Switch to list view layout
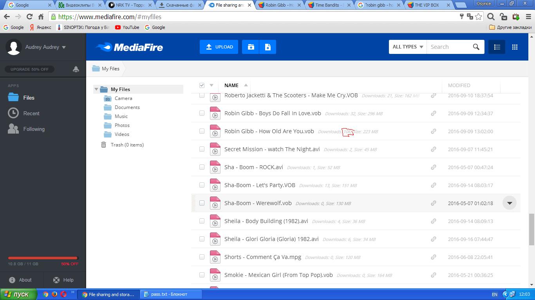This screenshot has width=535, height=300. 497,47
